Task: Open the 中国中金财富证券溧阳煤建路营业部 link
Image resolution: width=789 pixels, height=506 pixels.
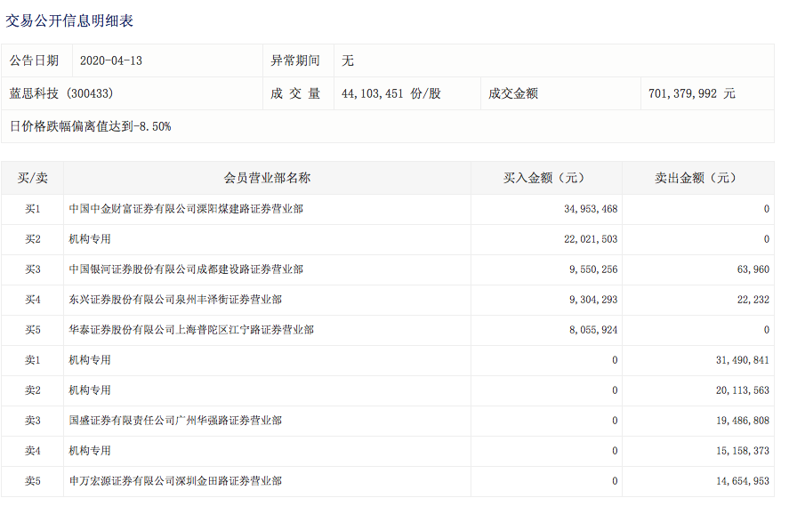Action: point(186,209)
